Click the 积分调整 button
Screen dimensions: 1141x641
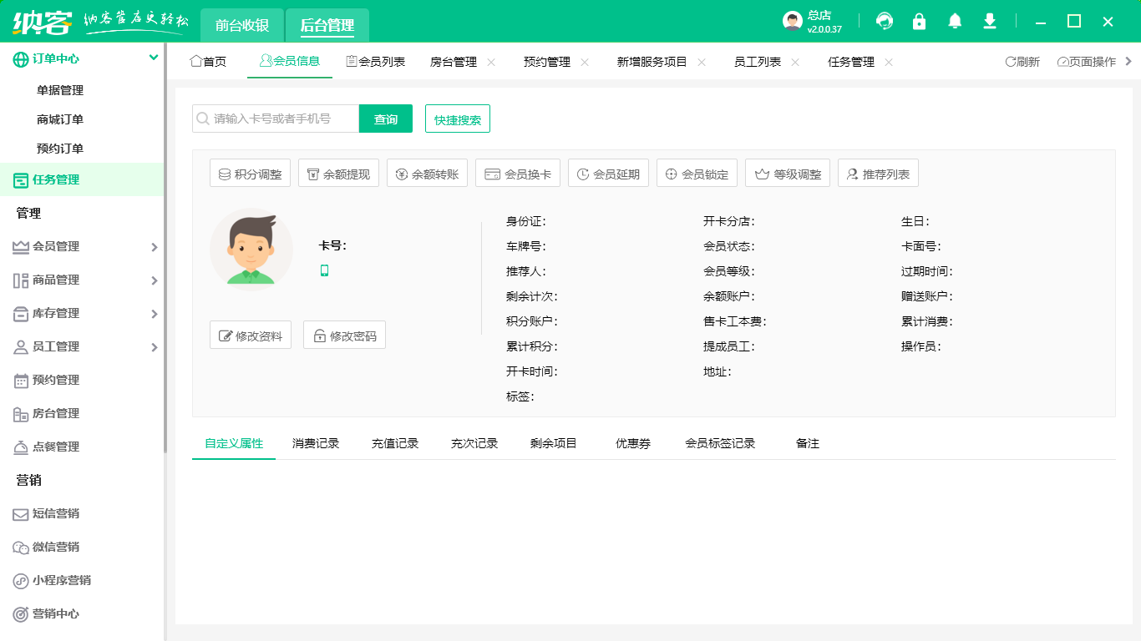(x=250, y=174)
